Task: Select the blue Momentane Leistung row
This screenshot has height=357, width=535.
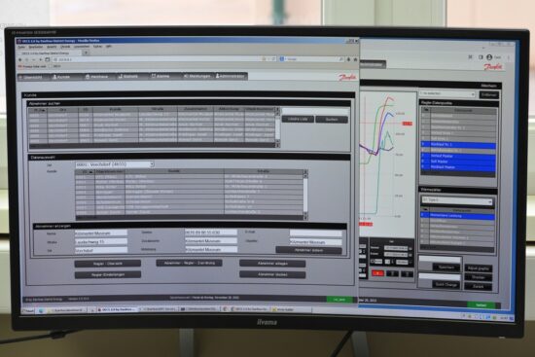Action: pos(457,216)
